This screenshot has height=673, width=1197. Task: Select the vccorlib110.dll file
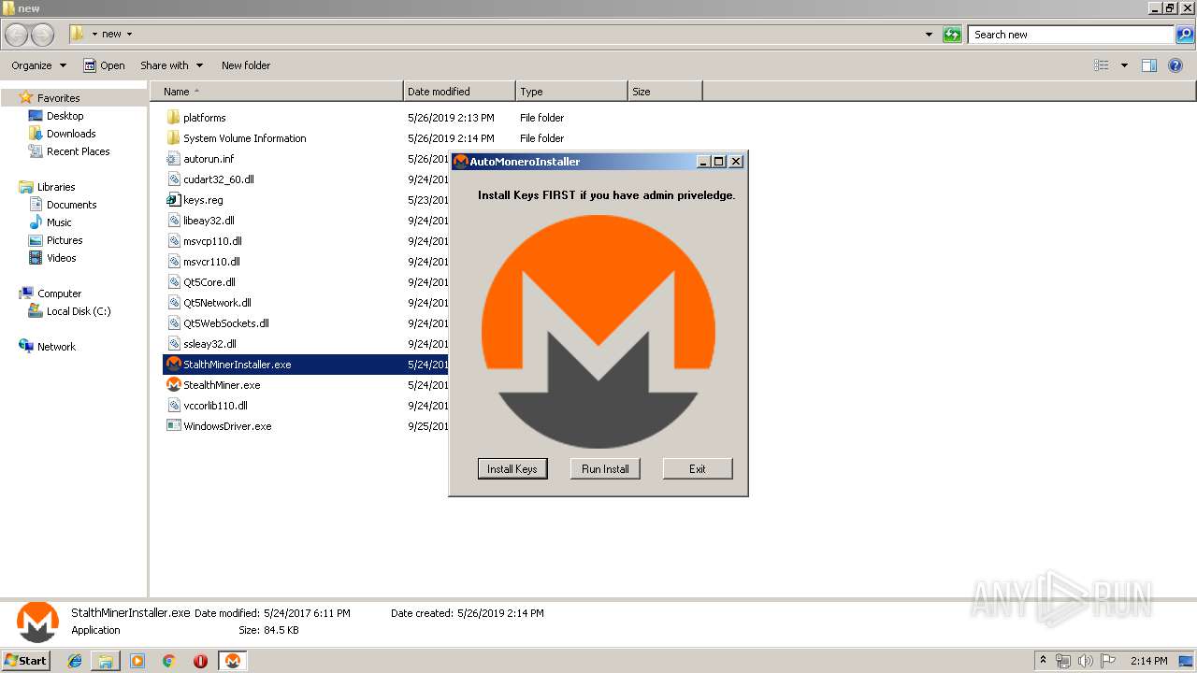[215, 406]
